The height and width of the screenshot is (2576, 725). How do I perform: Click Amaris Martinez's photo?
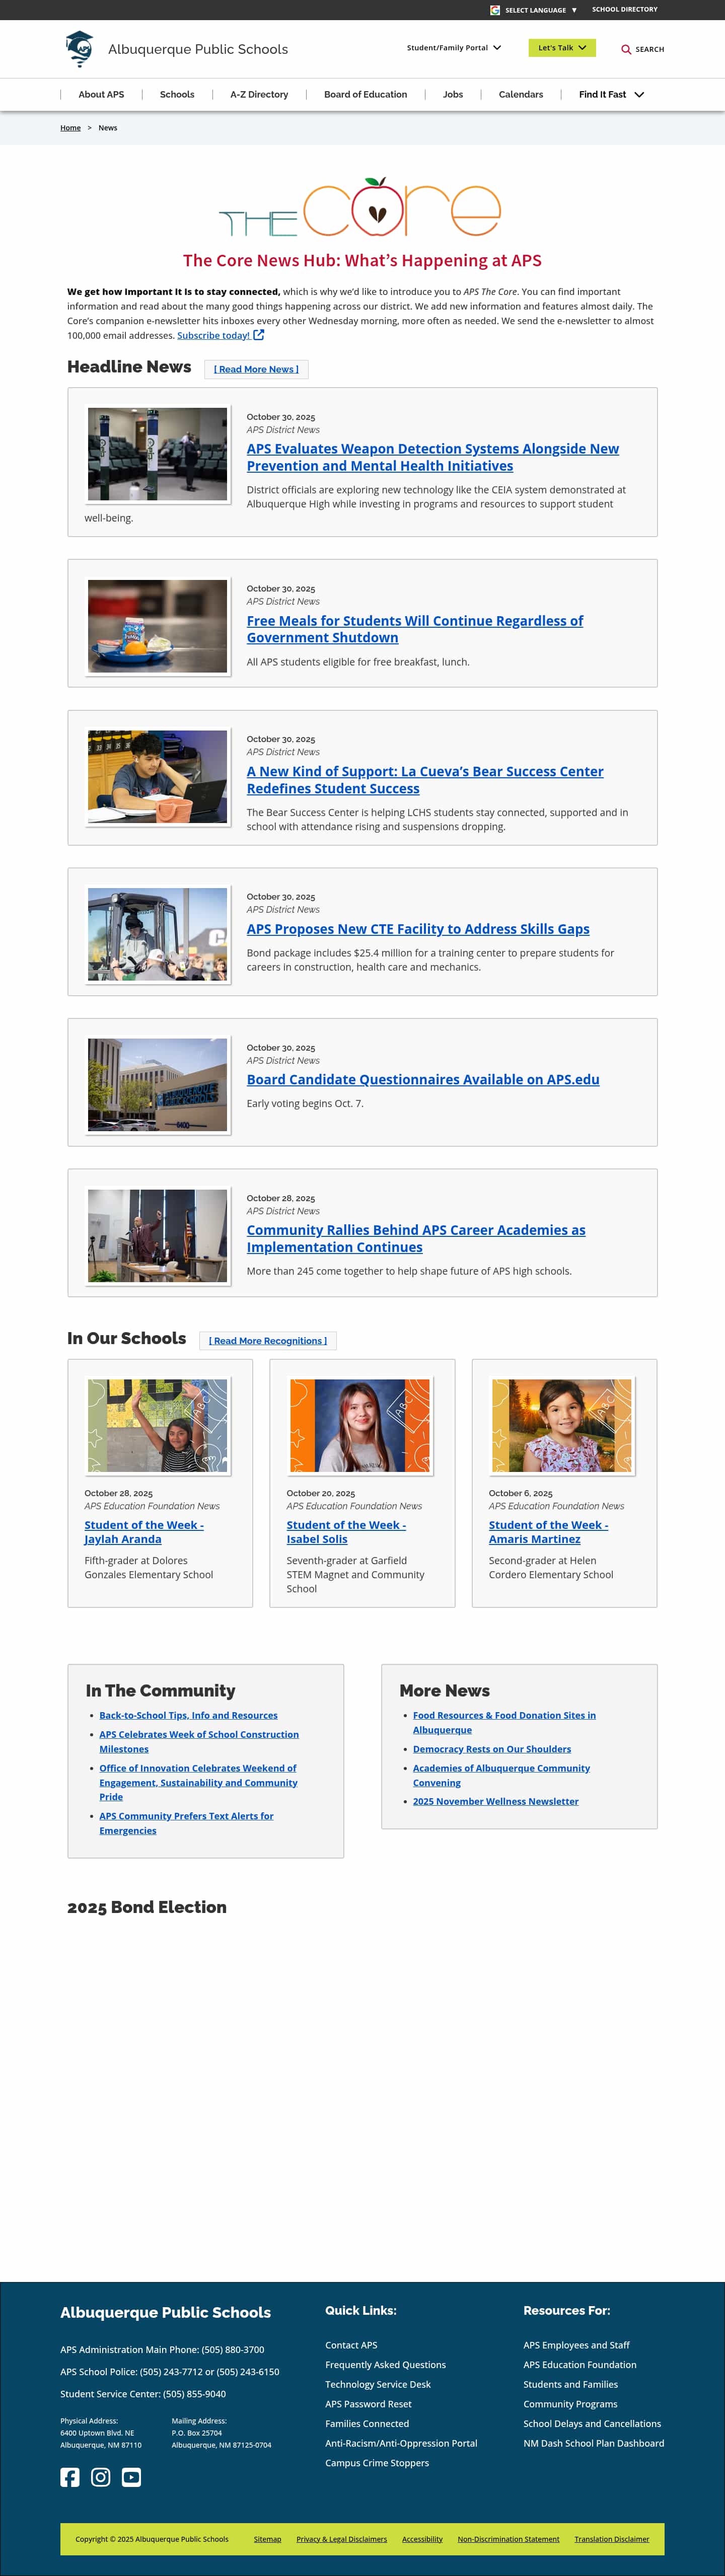pyautogui.click(x=562, y=1426)
